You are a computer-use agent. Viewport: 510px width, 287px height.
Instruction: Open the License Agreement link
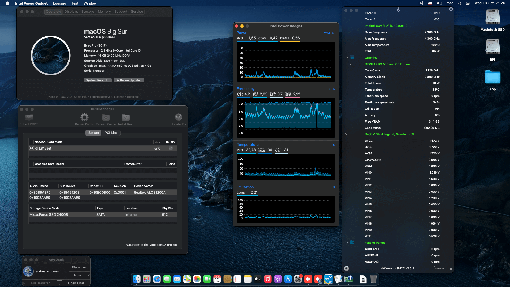pos(126,97)
